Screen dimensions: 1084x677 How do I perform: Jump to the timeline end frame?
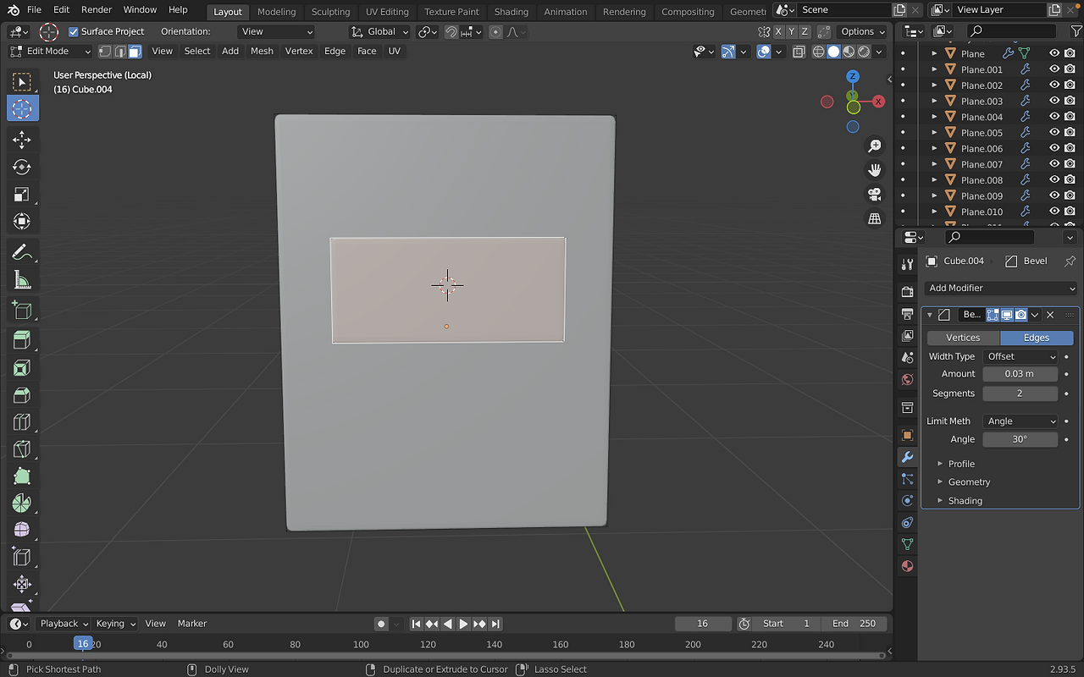pyautogui.click(x=495, y=624)
